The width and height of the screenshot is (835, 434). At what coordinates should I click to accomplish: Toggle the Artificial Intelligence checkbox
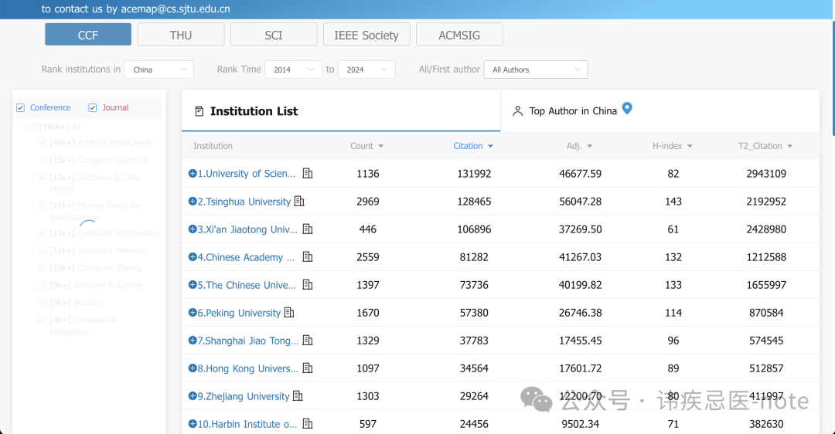tap(43, 143)
